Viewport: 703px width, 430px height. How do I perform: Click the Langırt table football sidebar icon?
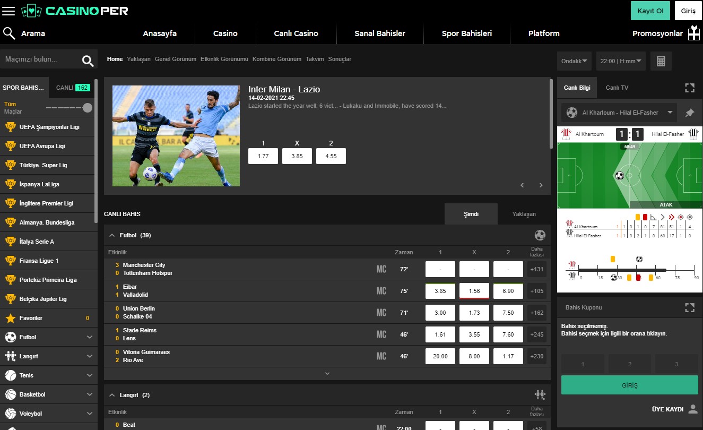(x=10, y=356)
